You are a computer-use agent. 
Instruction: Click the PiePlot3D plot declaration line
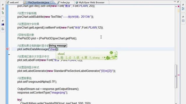[47, 38]
